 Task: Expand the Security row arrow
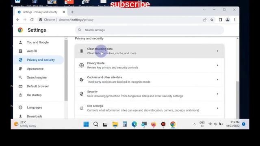coord(217,94)
